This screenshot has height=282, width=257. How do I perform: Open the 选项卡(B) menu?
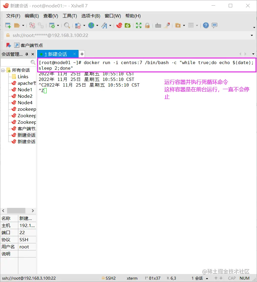coord(91,16)
